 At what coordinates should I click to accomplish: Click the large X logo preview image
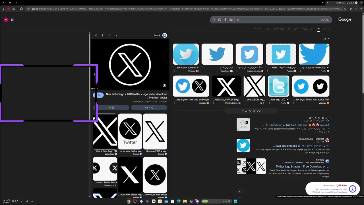(x=130, y=65)
